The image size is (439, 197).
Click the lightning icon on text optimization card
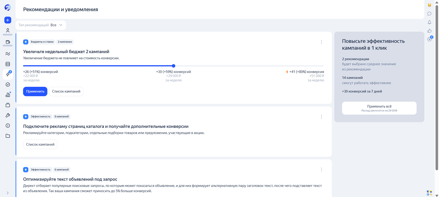[26, 170]
